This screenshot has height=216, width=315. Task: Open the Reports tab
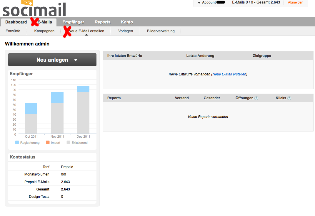pos(102,22)
